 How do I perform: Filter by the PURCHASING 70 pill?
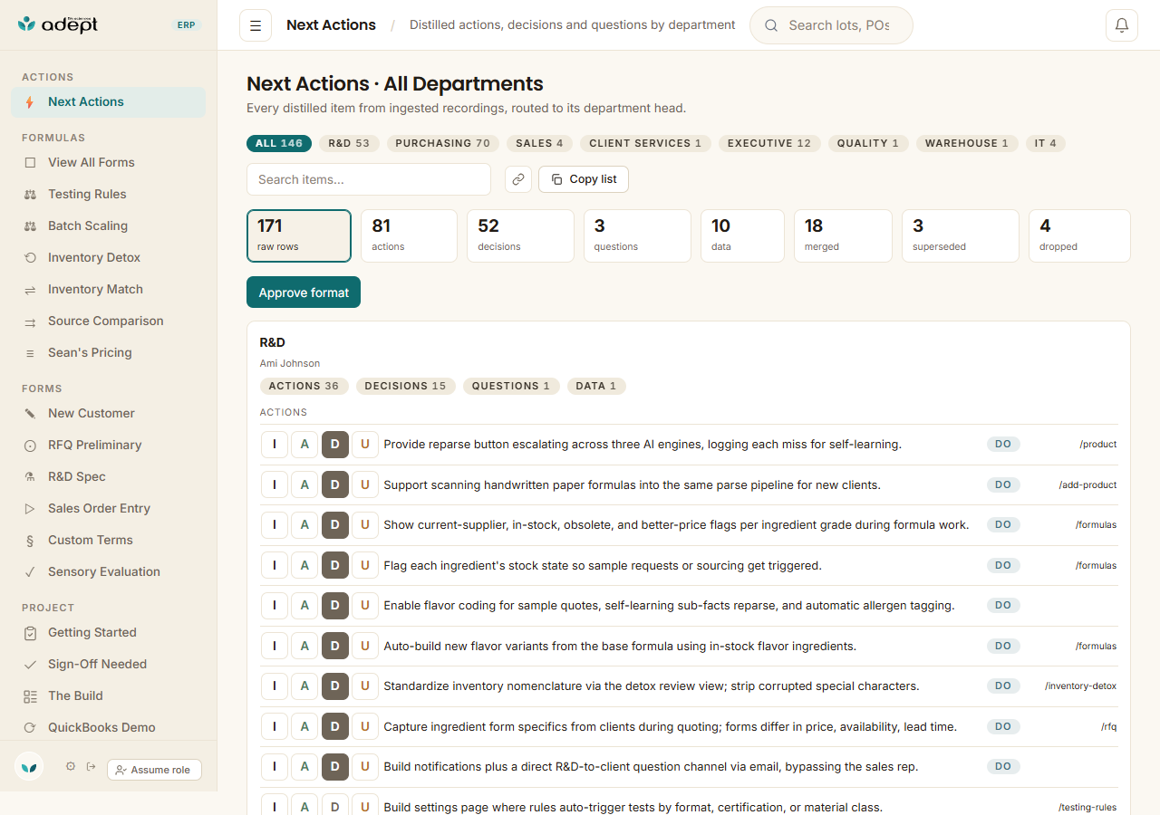[443, 143]
